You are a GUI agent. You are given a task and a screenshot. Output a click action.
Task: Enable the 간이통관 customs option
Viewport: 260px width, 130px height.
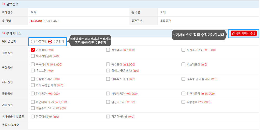pyautogui.click(x=33, y=94)
